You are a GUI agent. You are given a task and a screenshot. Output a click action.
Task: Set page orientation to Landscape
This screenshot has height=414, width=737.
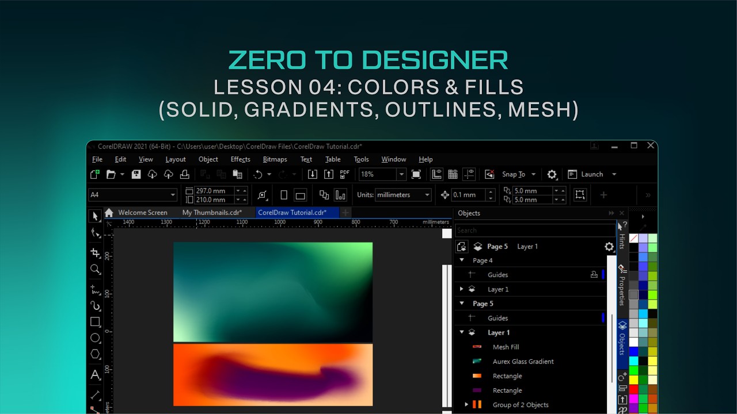click(x=300, y=195)
